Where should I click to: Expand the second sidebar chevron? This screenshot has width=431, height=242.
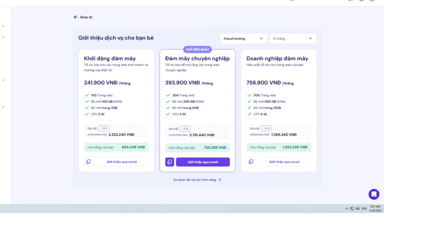tap(3, 37)
